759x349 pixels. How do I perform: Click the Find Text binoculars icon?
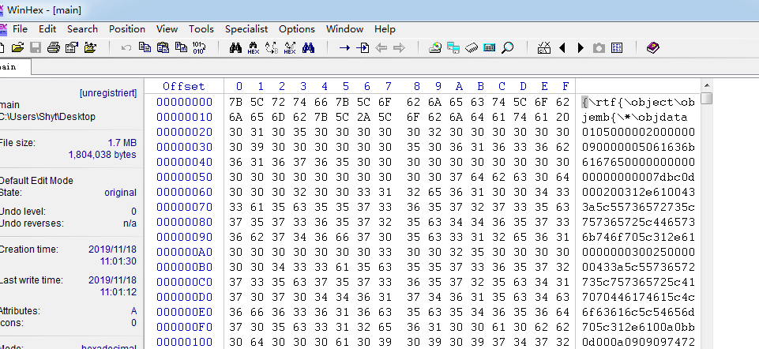pos(235,47)
